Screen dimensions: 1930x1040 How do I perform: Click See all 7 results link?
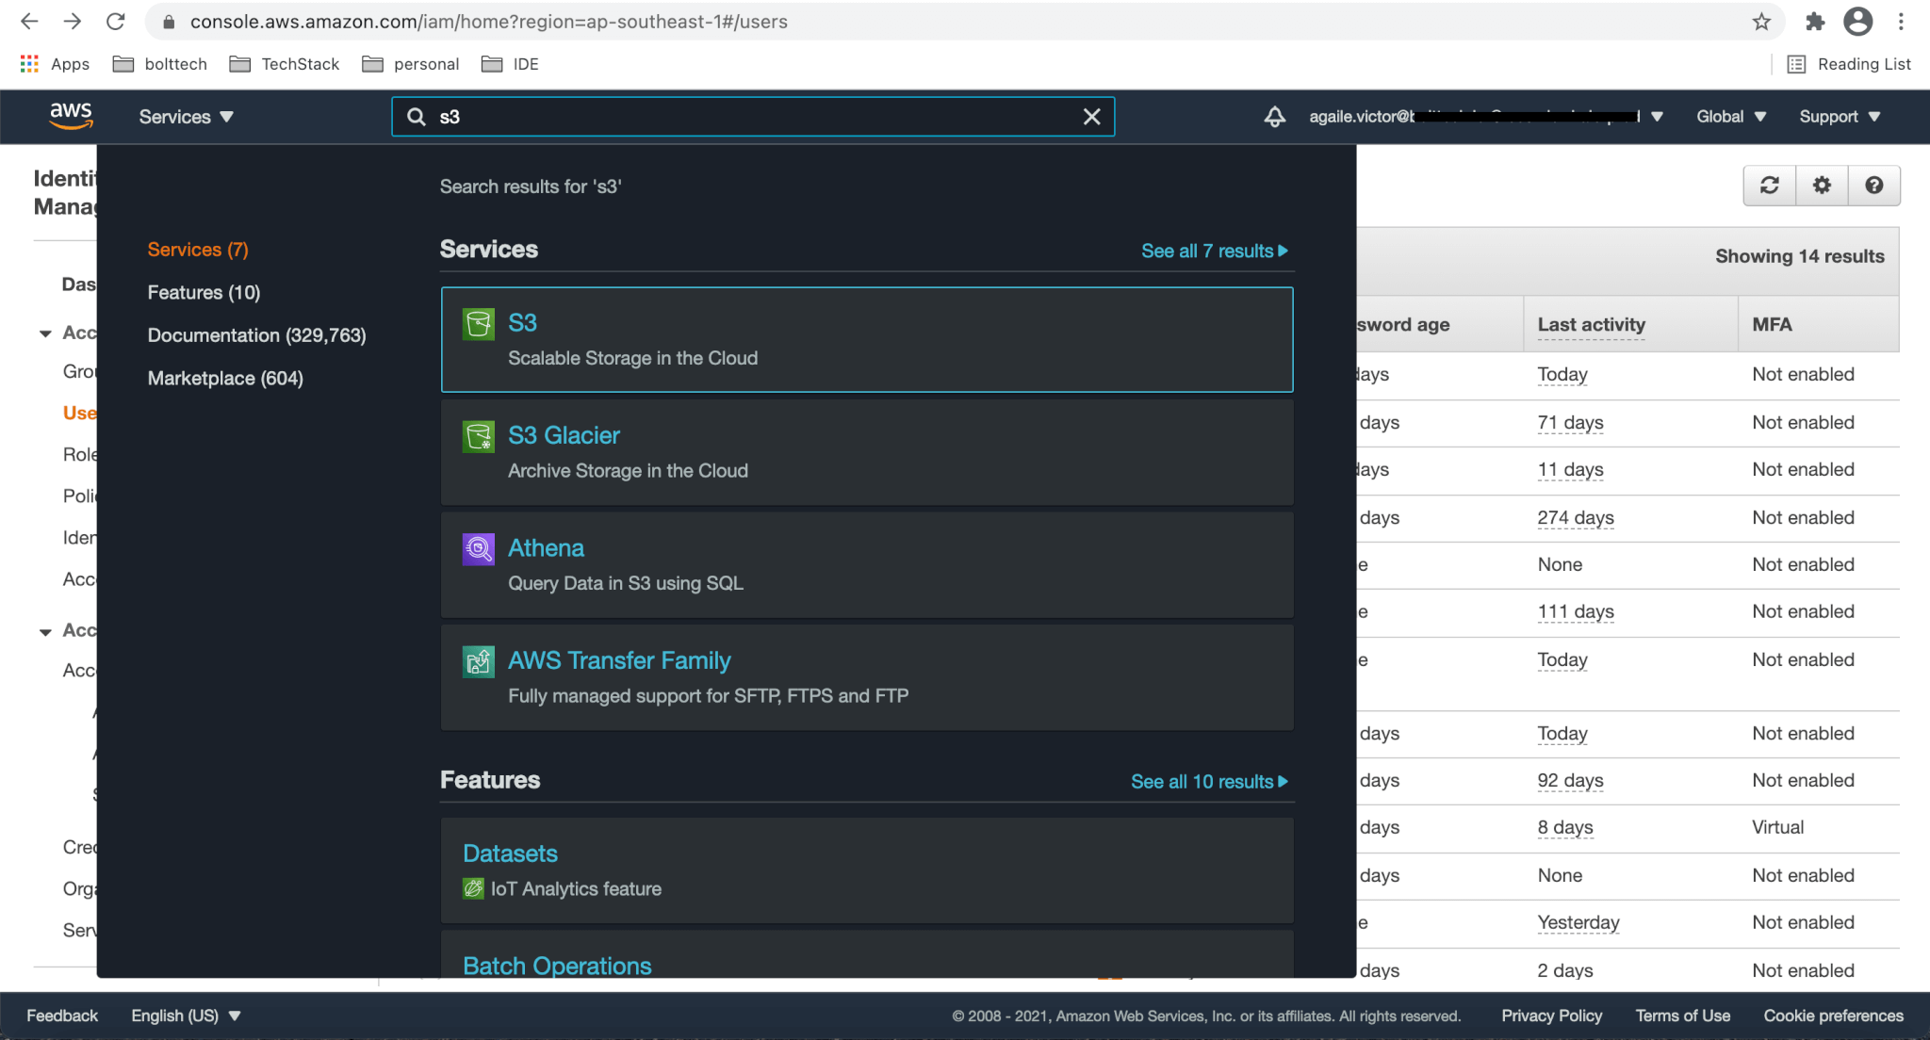click(1214, 251)
